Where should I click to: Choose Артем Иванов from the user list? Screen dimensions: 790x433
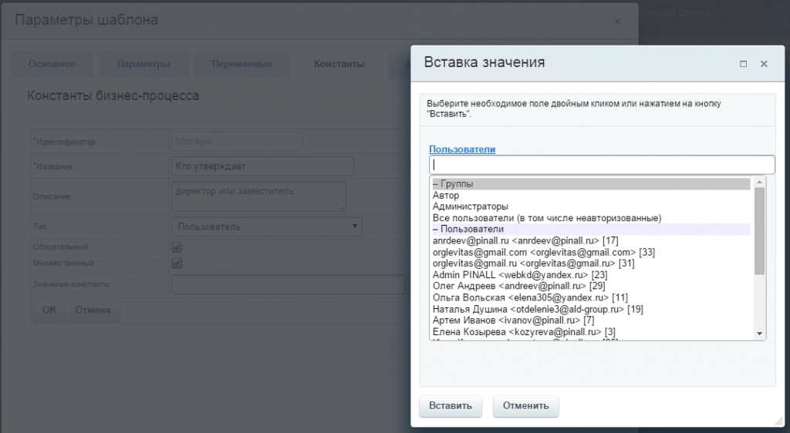(513, 320)
